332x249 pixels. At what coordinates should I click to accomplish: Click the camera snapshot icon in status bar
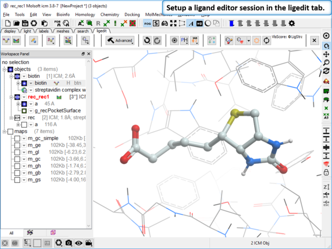pyautogui.click(x=69, y=243)
